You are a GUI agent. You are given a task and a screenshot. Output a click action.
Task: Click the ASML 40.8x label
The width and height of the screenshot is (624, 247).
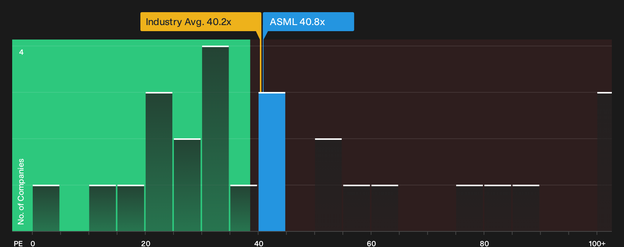[309, 22]
